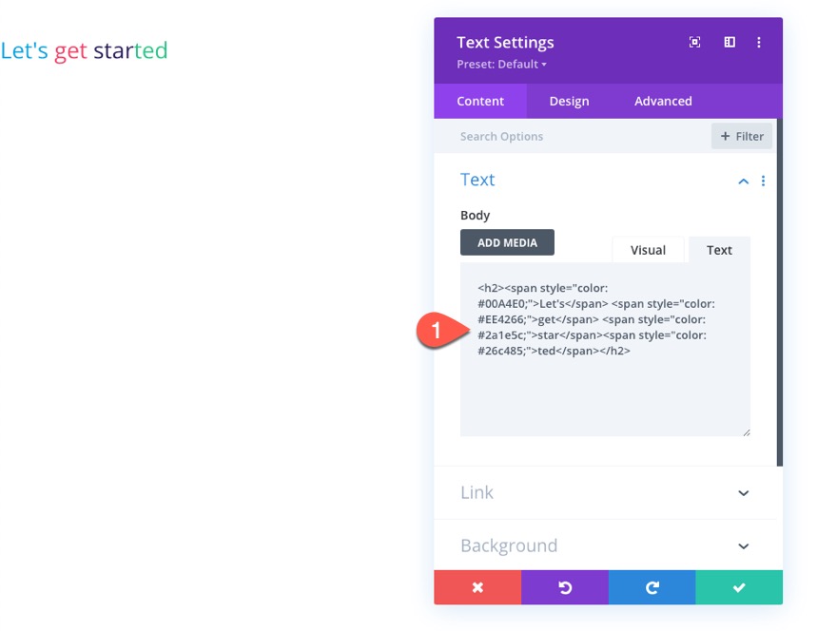Switch to Content tab
The image size is (837, 631).
pos(480,101)
